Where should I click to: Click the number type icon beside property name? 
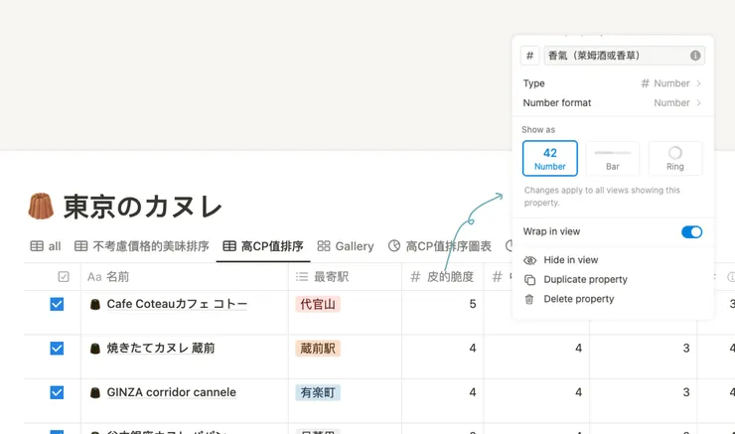point(529,56)
